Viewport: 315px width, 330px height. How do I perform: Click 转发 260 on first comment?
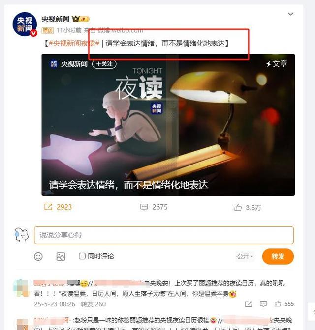pos(93,304)
